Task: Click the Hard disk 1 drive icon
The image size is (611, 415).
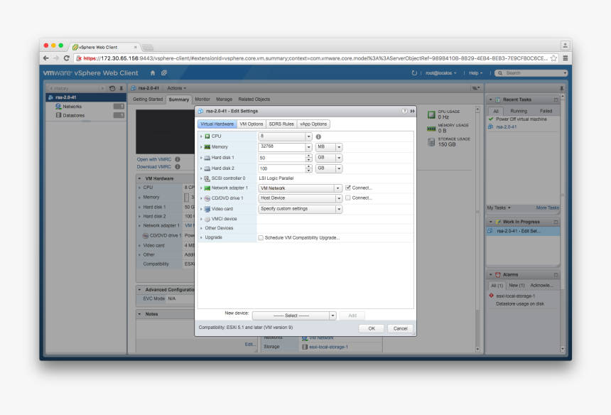Action: (x=207, y=158)
